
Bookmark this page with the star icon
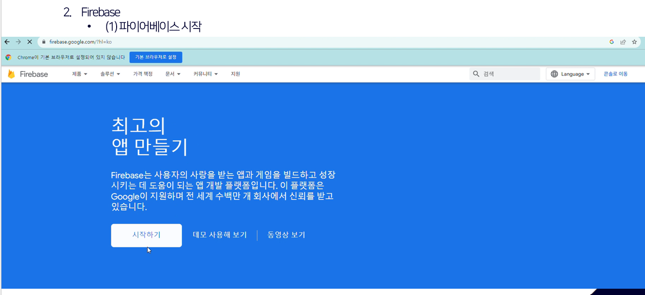pos(634,42)
